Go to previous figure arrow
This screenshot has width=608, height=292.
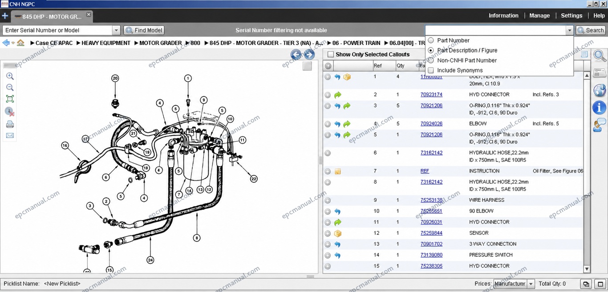(296, 55)
